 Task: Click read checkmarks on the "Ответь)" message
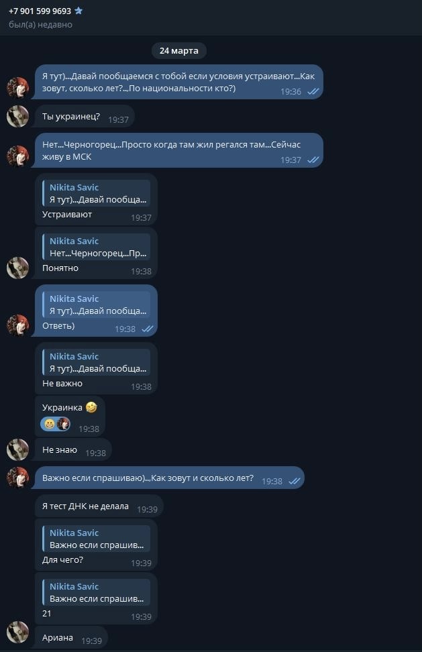[x=148, y=329]
